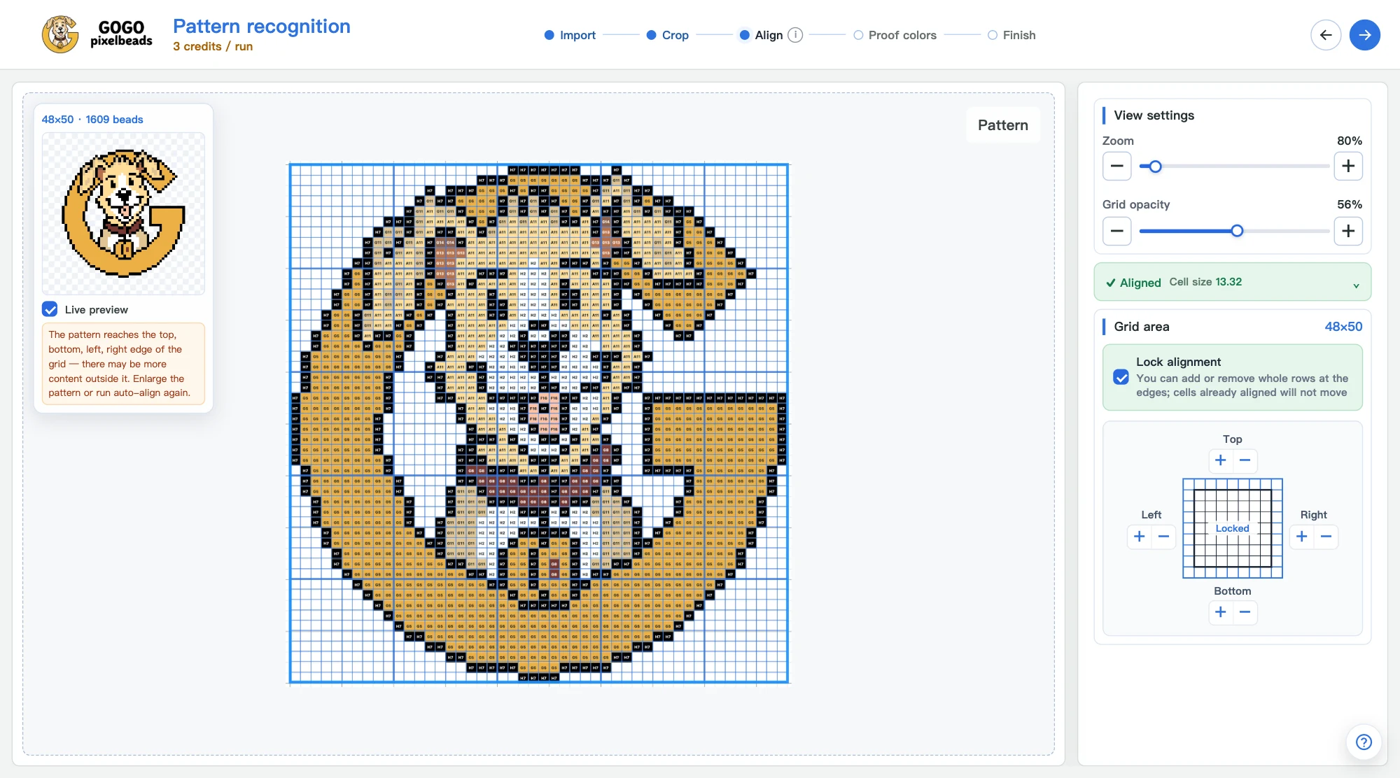This screenshot has height=778, width=1400.
Task: Click the pattern edge warning message
Action: point(123,364)
